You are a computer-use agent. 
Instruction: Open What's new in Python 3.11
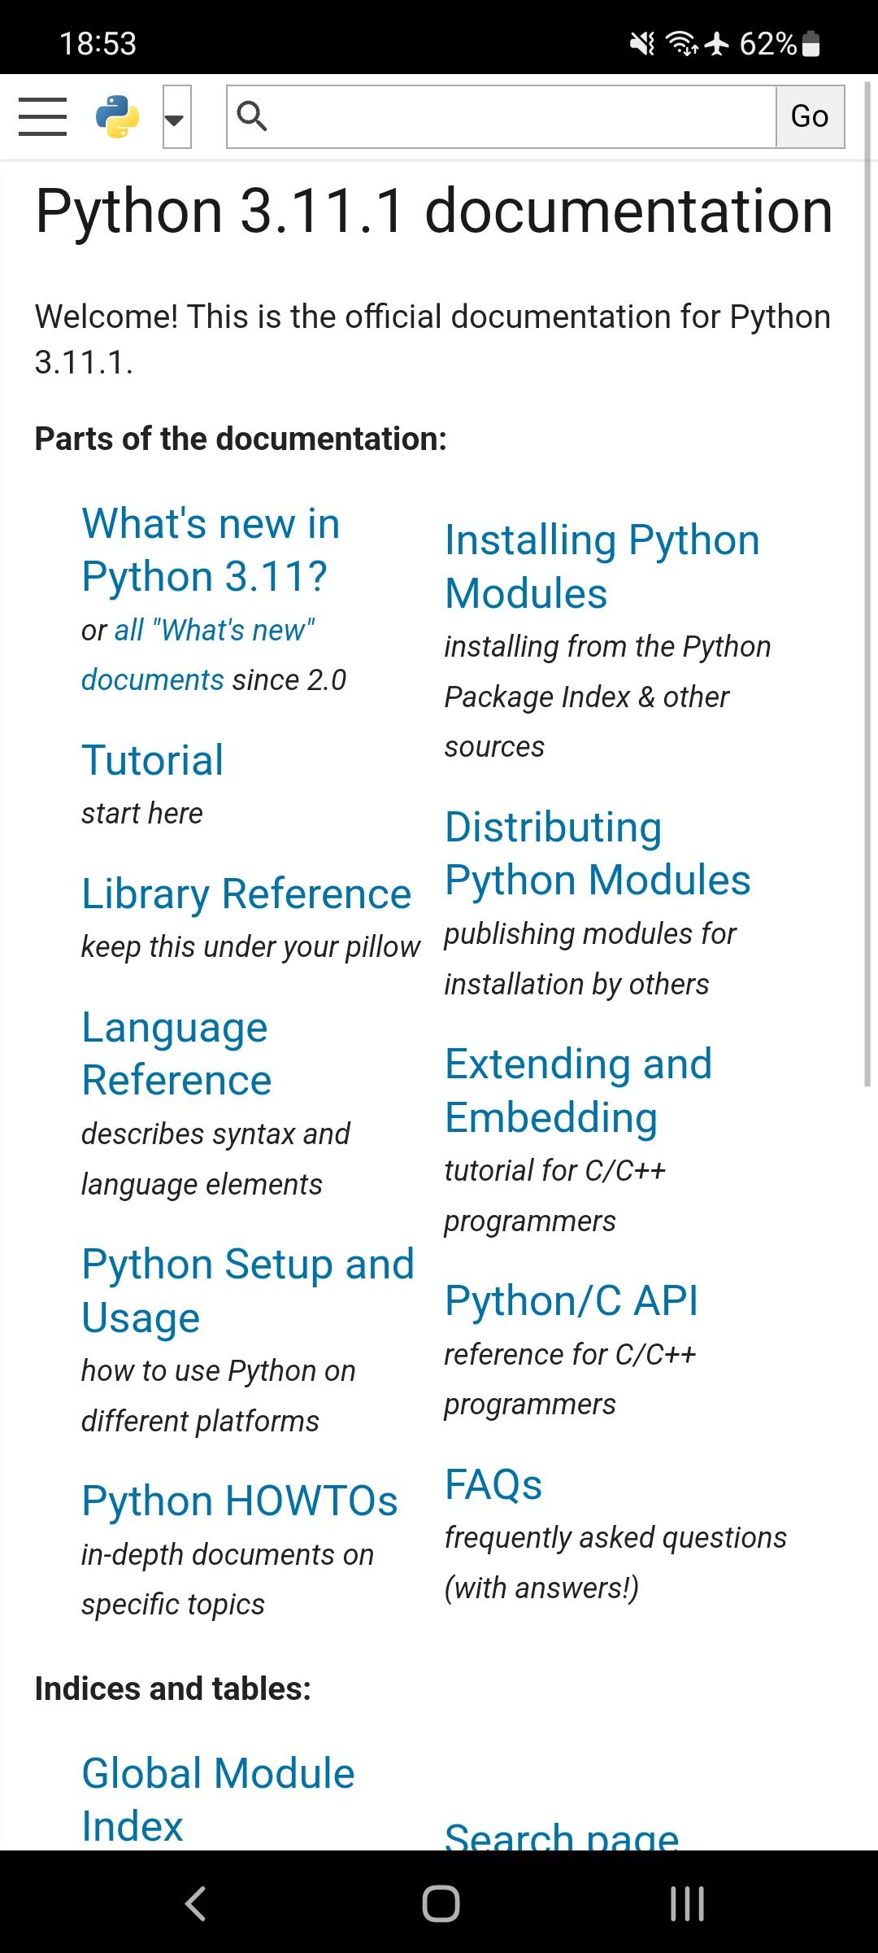point(210,549)
